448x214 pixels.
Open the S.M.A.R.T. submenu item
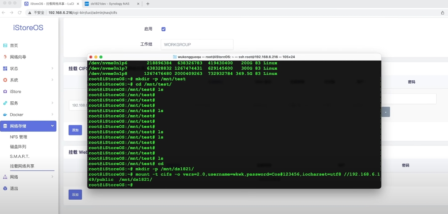[x=20, y=156]
